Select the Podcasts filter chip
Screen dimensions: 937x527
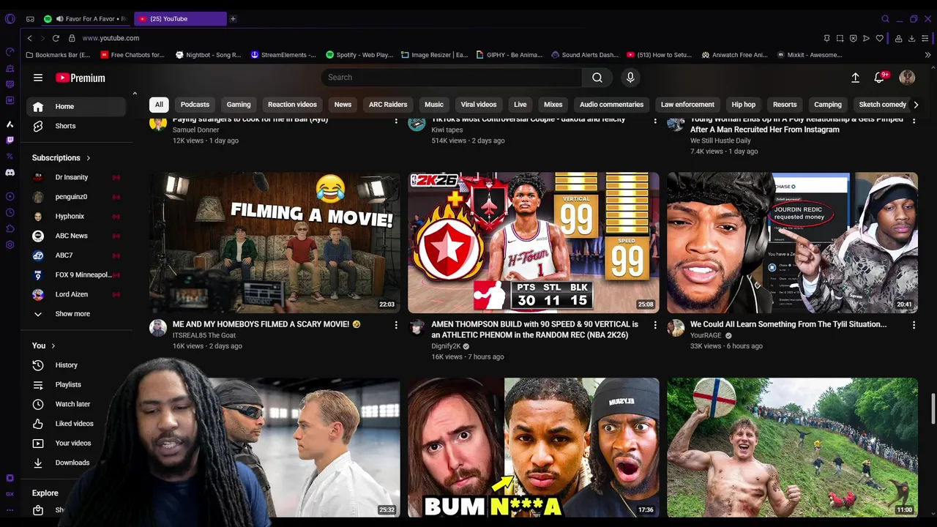195,105
